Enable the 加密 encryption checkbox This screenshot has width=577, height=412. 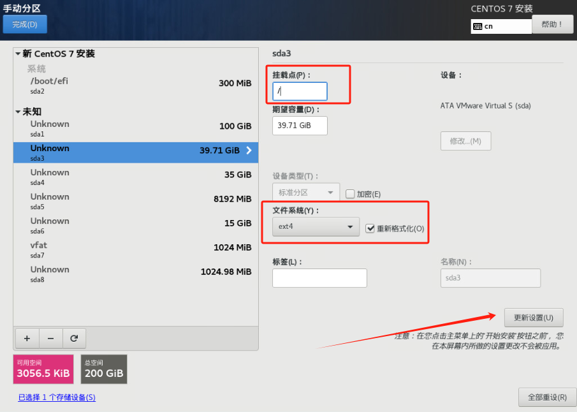point(350,194)
